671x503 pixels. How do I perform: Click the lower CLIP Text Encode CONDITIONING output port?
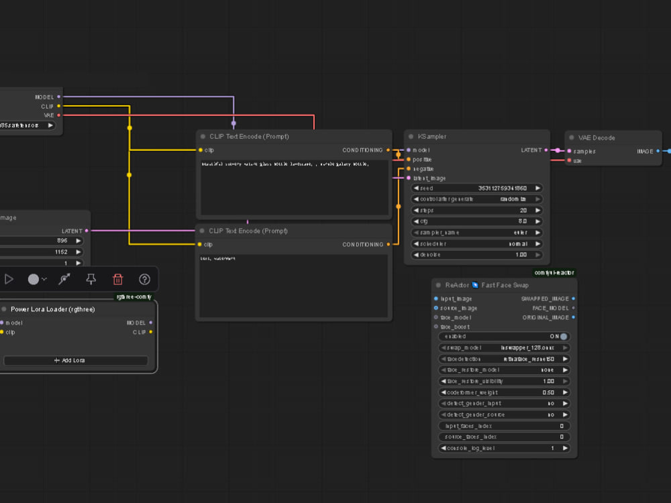coord(388,244)
